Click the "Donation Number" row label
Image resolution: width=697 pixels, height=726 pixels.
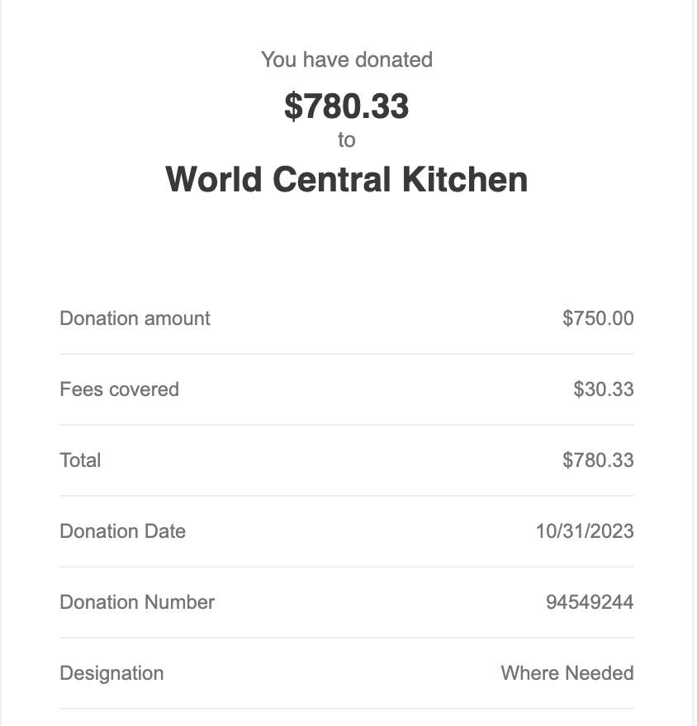[x=137, y=602]
